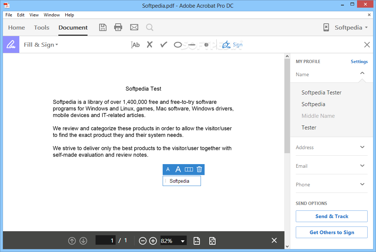The height and width of the screenshot is (252, 376).
Task: Select the Crossmark X tool
Action: point(150,44)
